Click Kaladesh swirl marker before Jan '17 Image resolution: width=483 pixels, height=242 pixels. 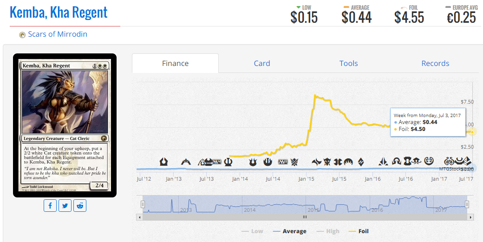pyautogui.click(x=430, y=161)
